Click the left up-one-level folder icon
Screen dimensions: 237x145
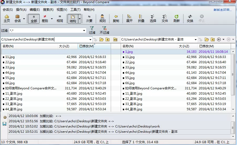pyautogui.click(x=107, y=39)
